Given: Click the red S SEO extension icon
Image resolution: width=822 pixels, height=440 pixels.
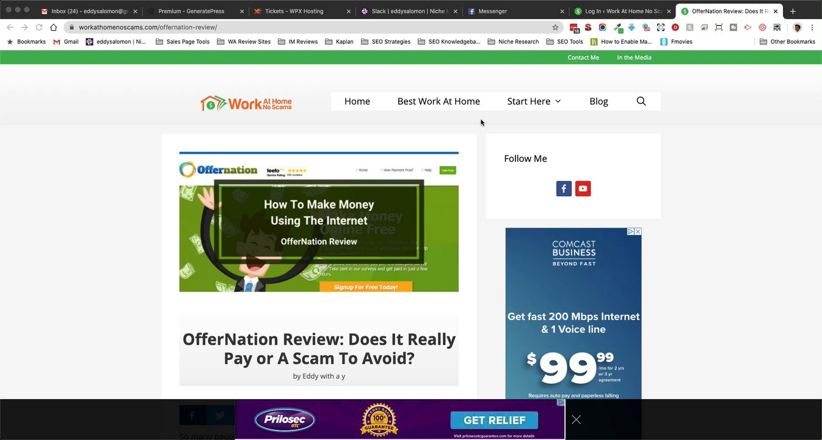Looking at the screenshot, I should (x=588, y=28).
